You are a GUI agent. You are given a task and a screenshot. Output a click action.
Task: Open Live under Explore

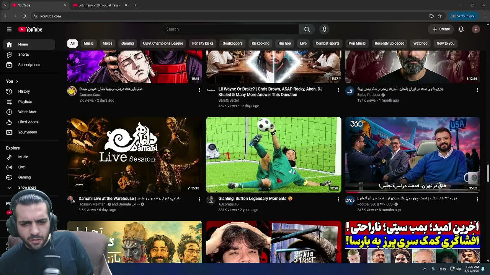click(29, 167)
